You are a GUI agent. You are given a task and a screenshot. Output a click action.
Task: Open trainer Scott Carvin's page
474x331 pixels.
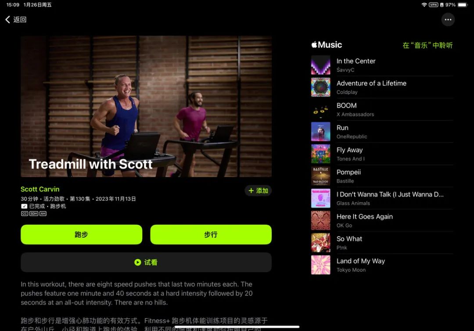click(40, 189)
